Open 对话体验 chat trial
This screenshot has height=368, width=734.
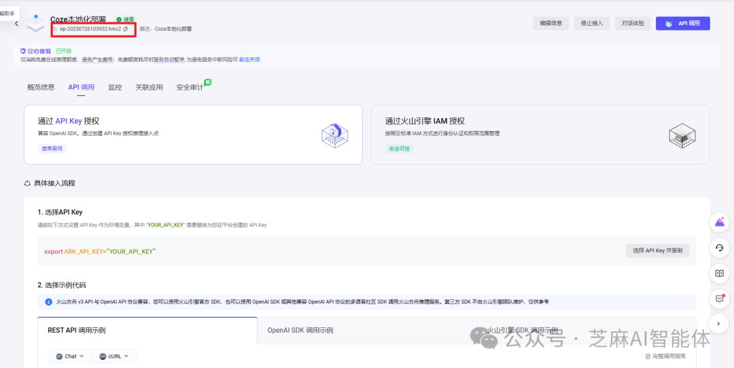[633, 23]
